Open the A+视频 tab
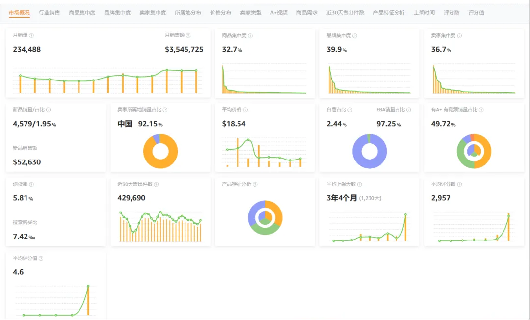 [279, 12]
